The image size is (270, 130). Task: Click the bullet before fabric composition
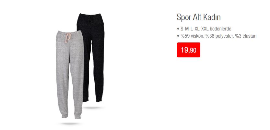click(178, 36)
